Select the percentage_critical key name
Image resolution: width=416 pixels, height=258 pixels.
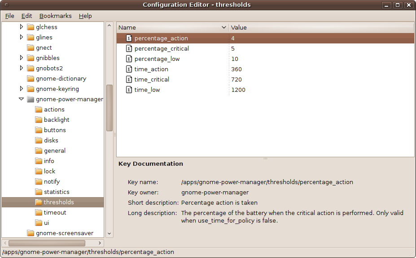(x=162, y=48)
